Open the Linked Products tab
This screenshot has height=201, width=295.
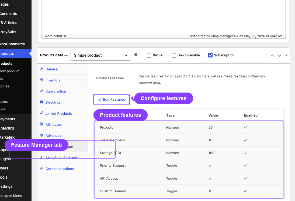[x=62, y=113]
